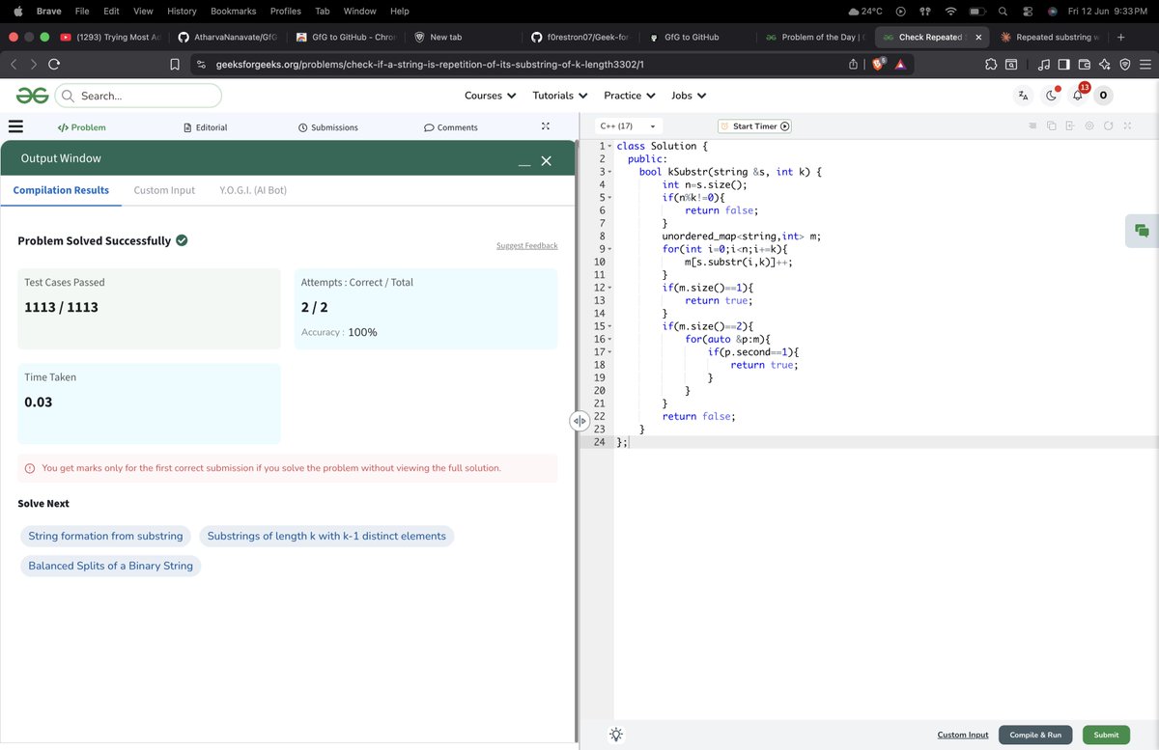The image size is (1159, 750).
Task: Open String formation from substring problem
Action: click(x=105, y=536)
